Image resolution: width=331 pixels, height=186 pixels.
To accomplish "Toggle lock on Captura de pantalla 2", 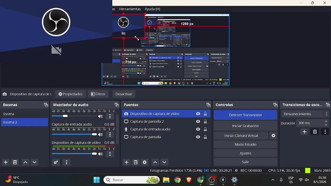I will [205, 121].
